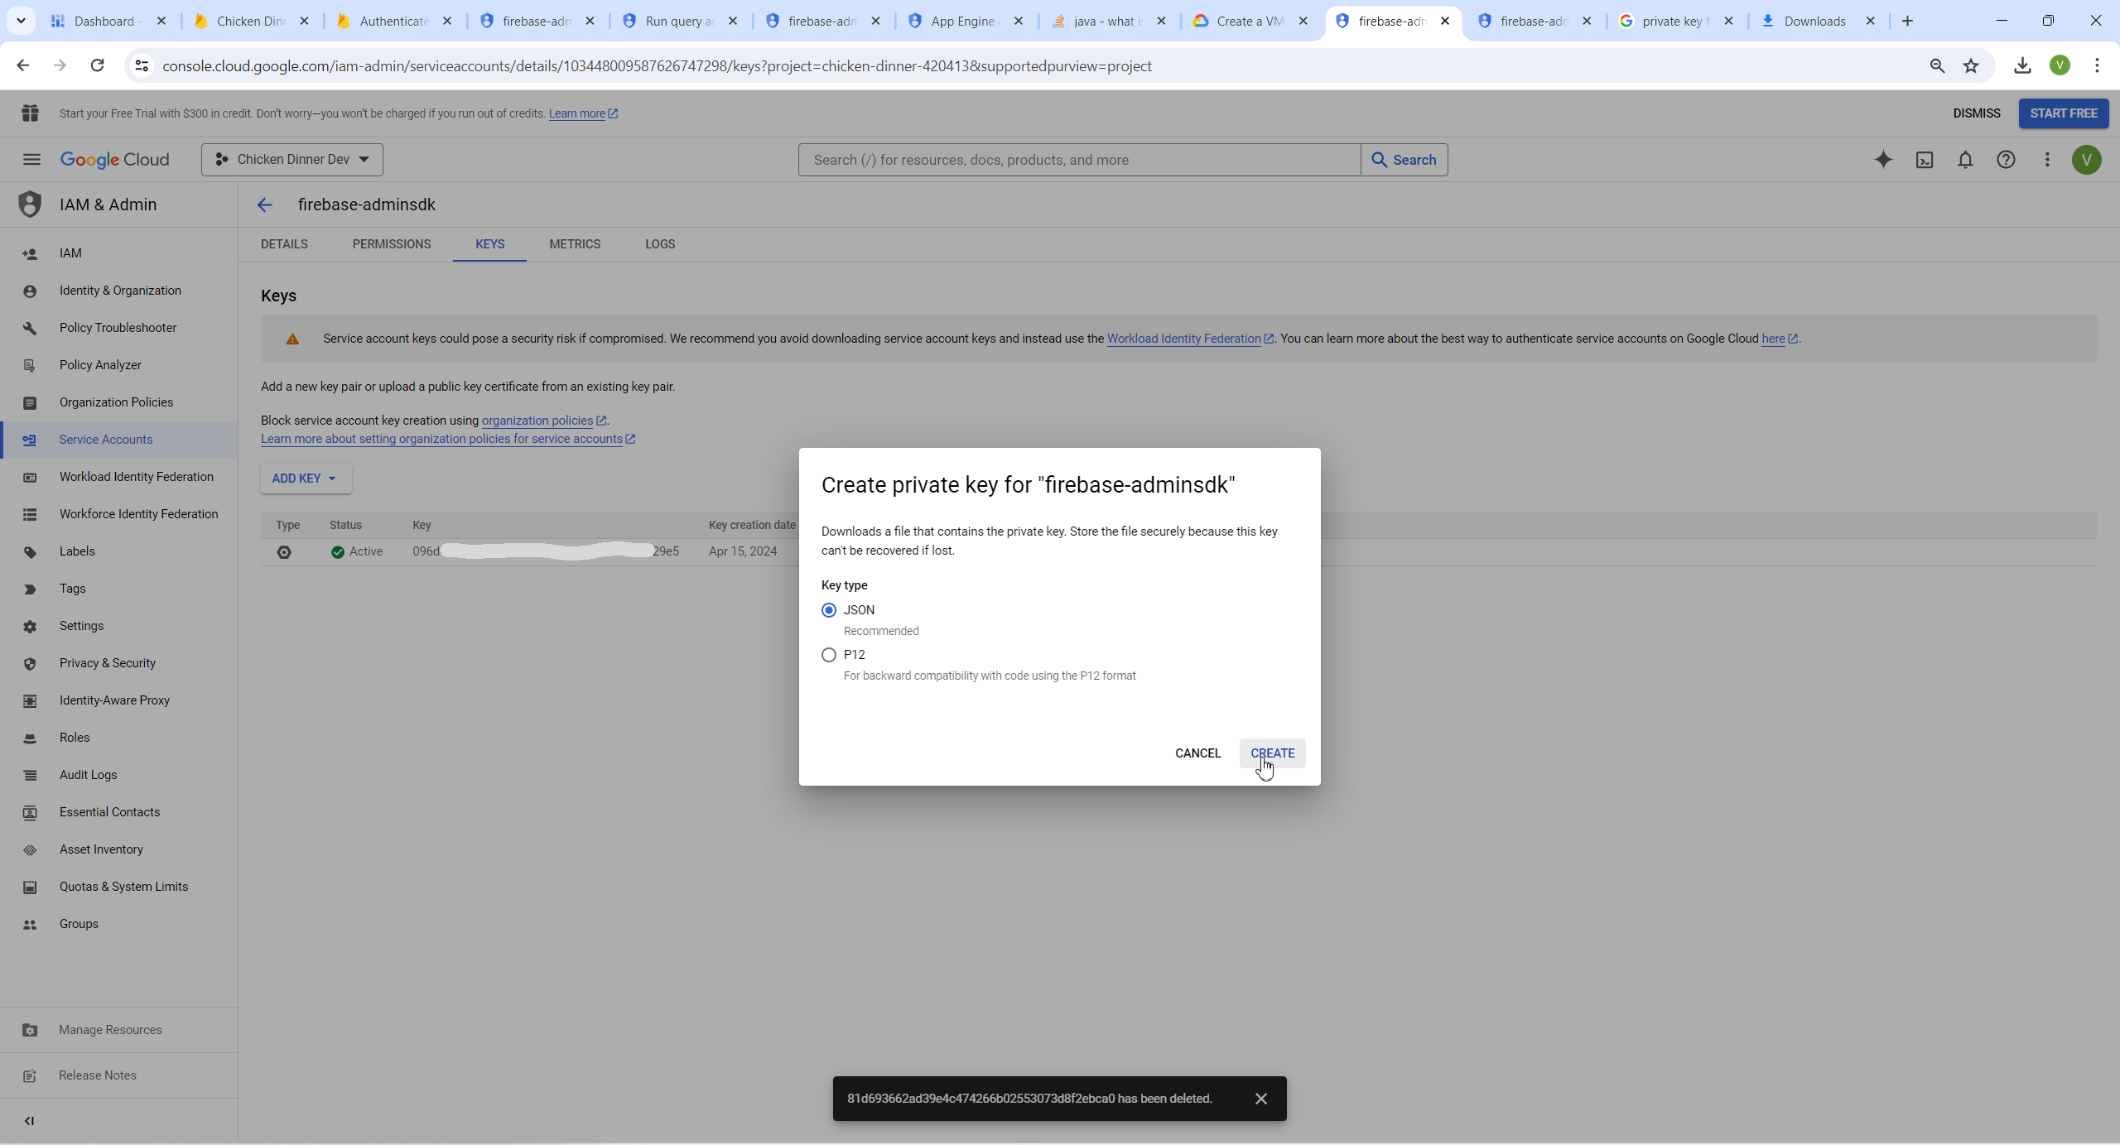
Task: Click CREATE in the dialog
Action: tap(1272, 753)
